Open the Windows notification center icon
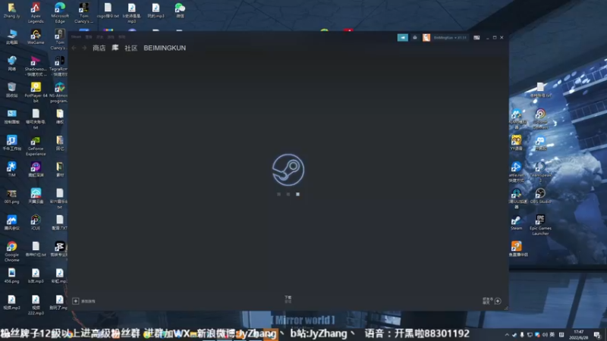The width and height of the screenshot is (607, 341). [x=597, y=334]
